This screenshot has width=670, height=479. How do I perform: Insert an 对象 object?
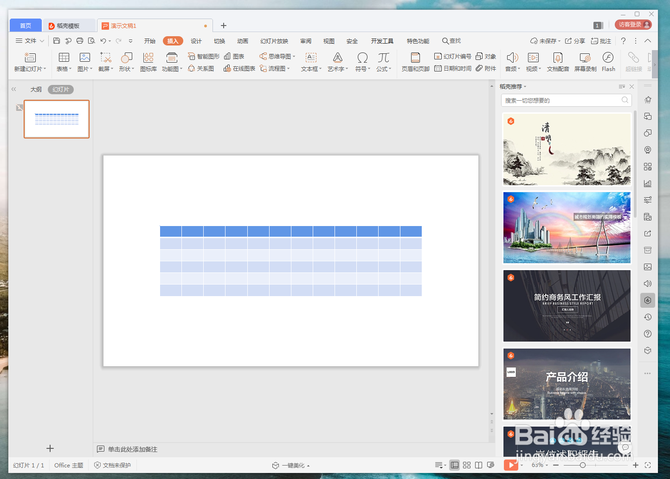[486, 56]
